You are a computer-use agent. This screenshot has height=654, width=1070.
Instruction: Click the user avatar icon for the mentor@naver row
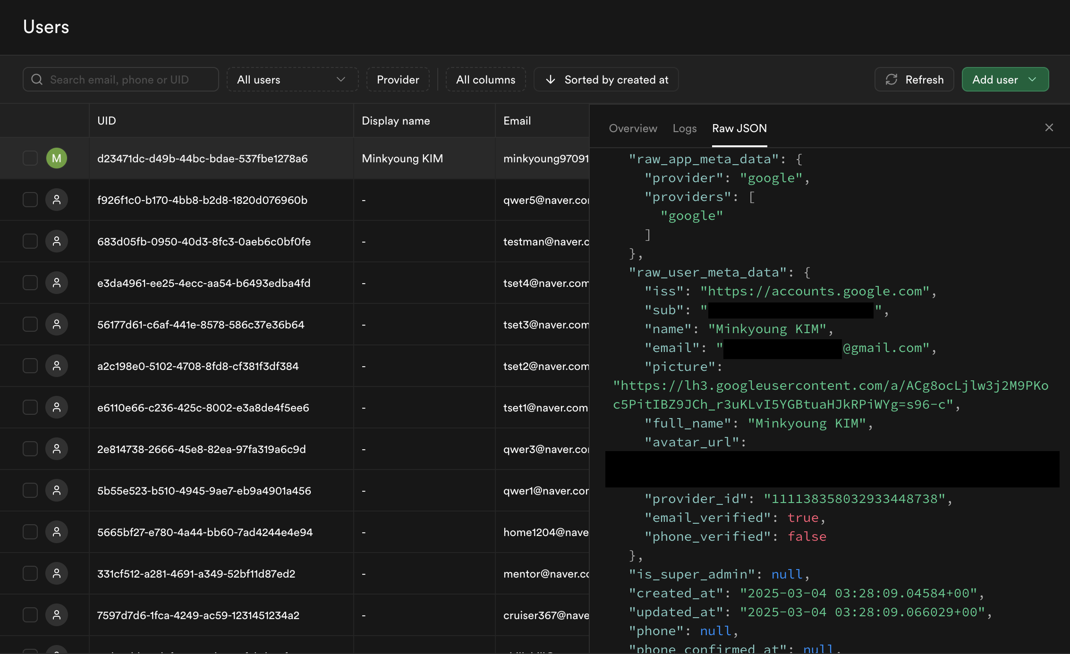coord(57,573)
